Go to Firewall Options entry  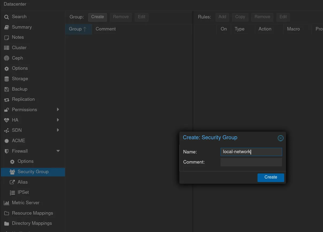[x=25, y=161]
